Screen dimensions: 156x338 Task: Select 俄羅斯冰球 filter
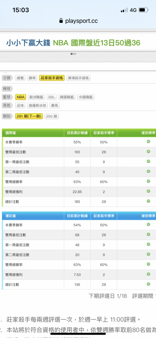37,105
